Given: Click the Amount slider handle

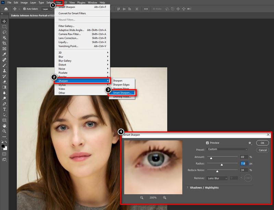Looking at the screenshot, I should pyautogui.click(x=211, y=158).
